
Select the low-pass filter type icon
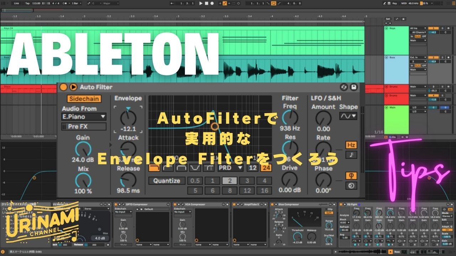154,167
